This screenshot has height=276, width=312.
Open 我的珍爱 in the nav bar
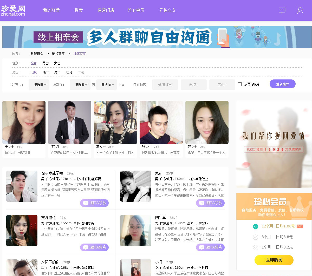(x=51, y=10)
